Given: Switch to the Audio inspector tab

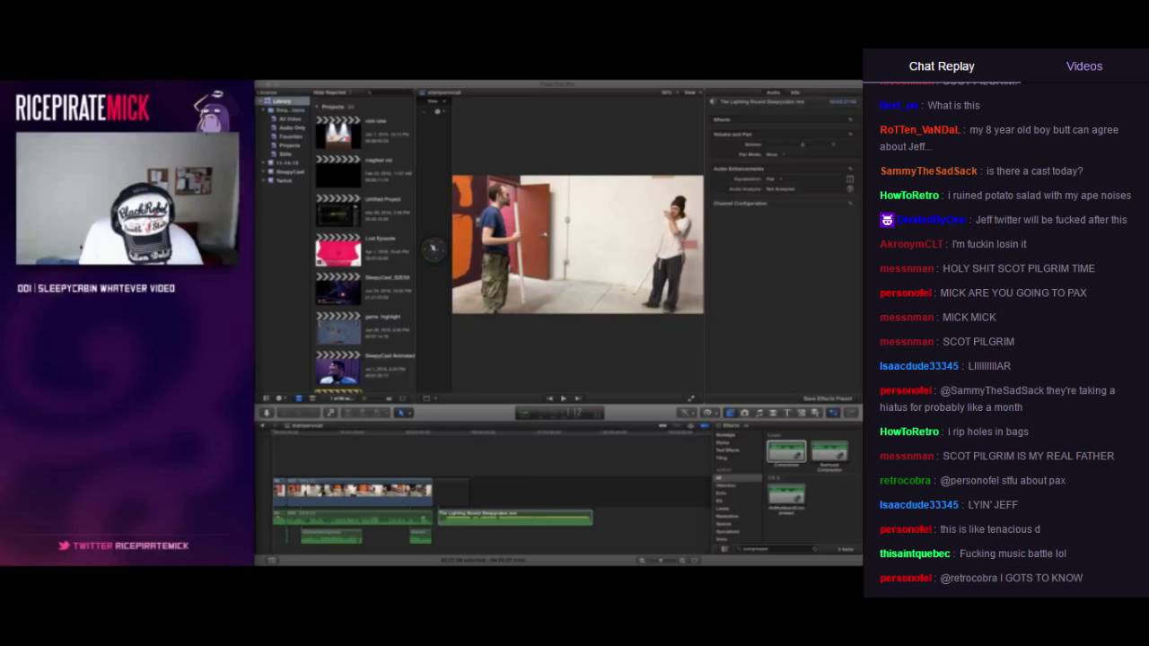Looking at the screenshot, I should 773,92.
